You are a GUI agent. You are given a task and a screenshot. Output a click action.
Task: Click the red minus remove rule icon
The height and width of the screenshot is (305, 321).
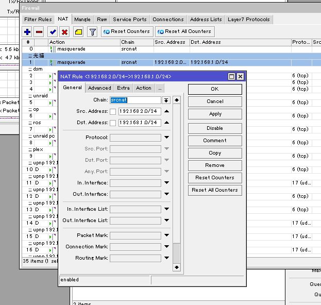point(39,31)
